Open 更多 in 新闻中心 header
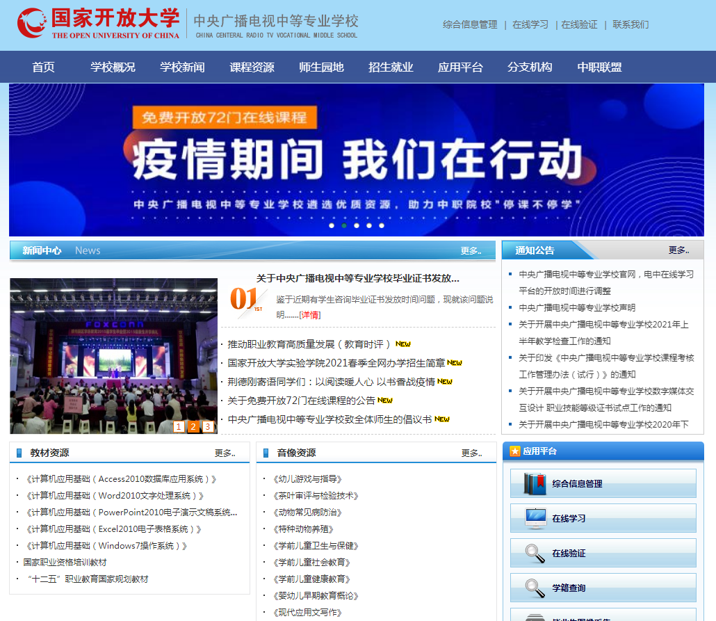 pyautogui.click(x=471, y=251)
